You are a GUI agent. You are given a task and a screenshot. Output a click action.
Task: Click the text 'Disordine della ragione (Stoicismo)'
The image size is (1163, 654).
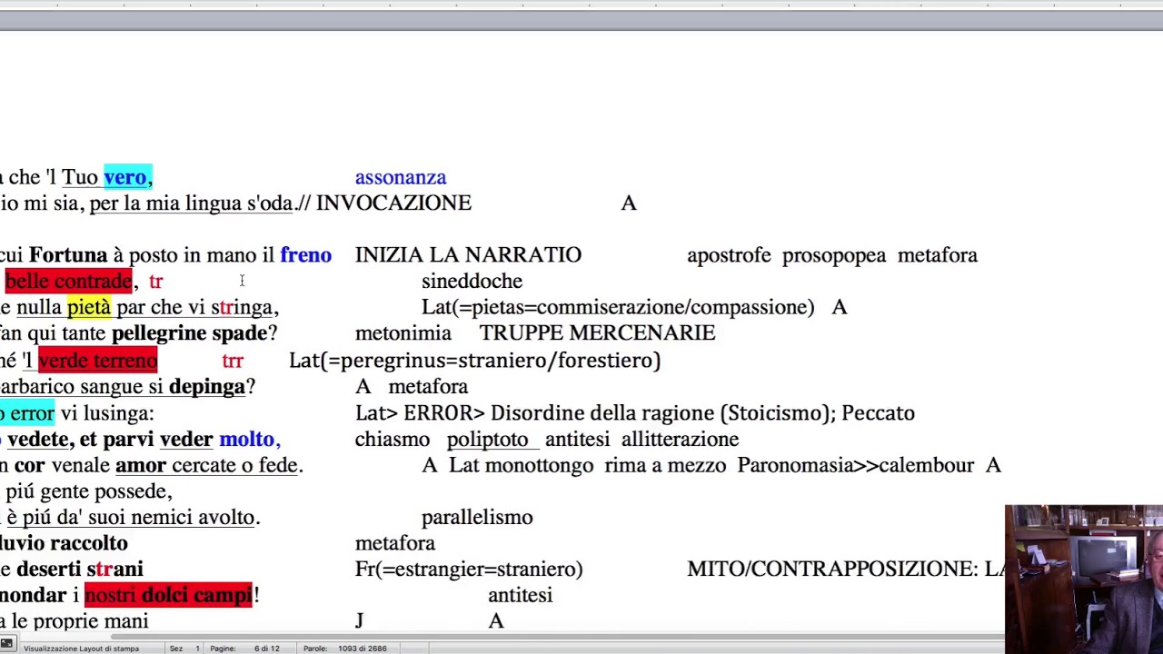click(x=661, y=413)
